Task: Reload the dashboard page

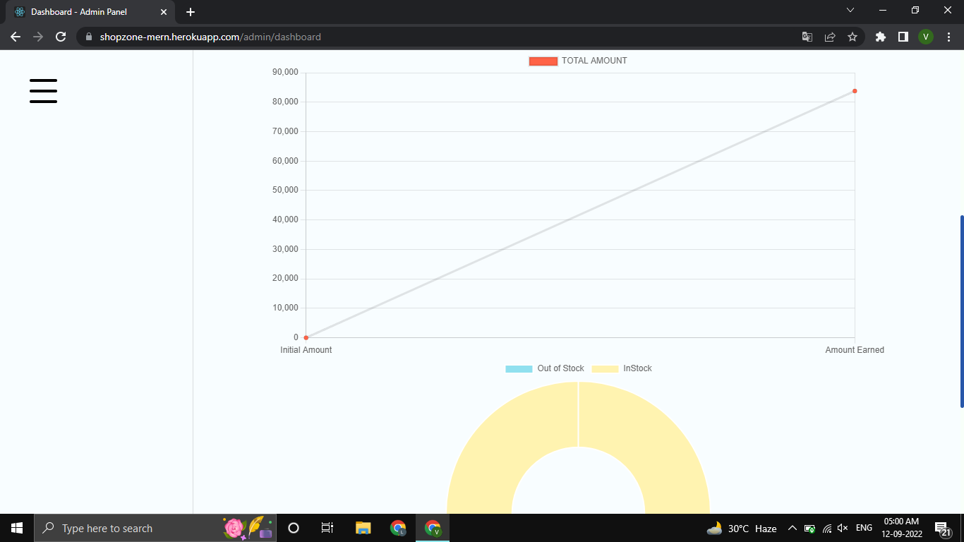Action: click(61, 37)
